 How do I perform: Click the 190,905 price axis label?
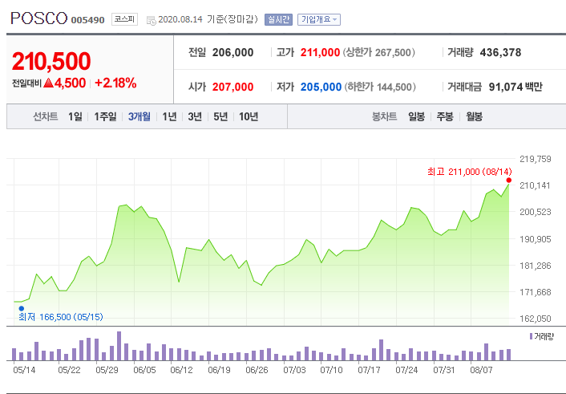tap(536, 239)
